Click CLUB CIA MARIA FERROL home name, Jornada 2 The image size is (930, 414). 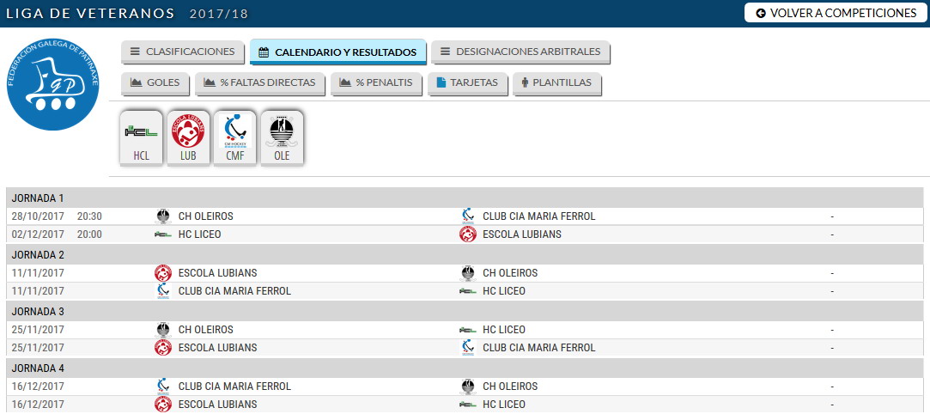click(x=235, y=291)
